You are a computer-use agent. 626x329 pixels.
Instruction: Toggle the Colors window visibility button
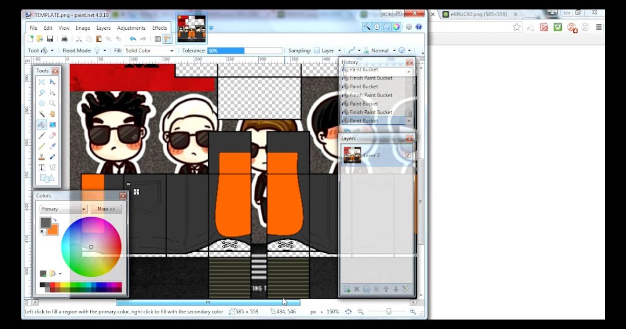pyautogui.click(x=396, y=27)
